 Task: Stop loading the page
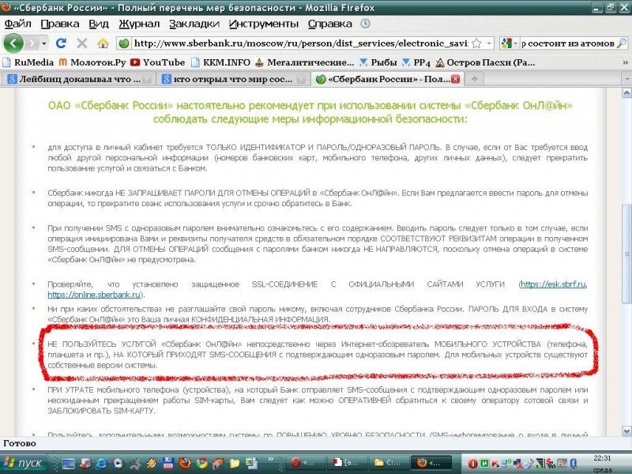[82, 43]
